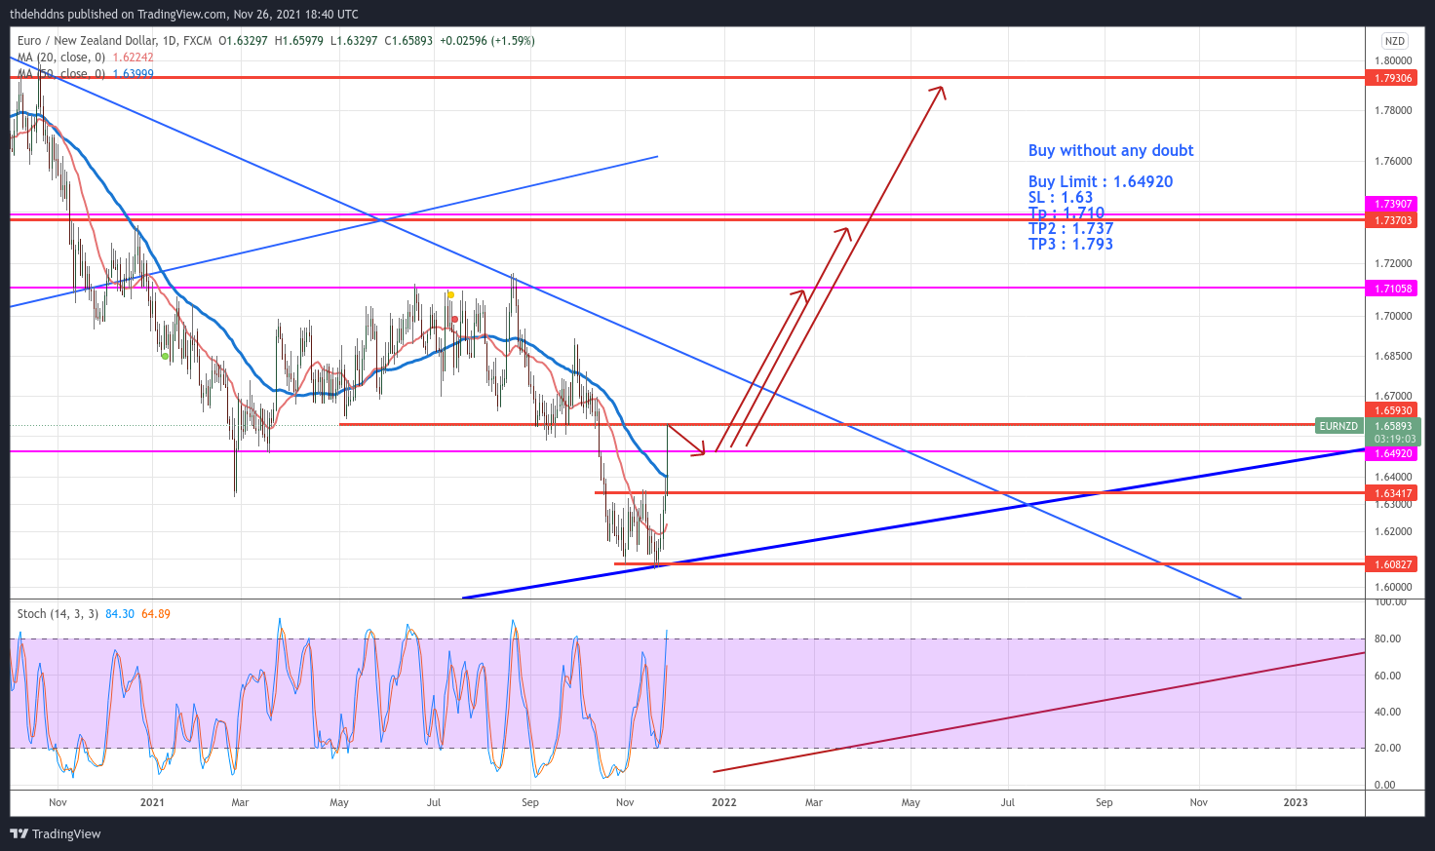Select the green dot marker near 2021
Viewport: 1435px width, 851px height.
click(x=165, y=356)
